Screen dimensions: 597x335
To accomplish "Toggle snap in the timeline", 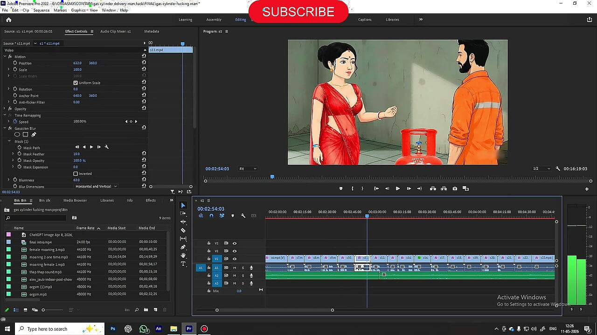I will 211,216.
